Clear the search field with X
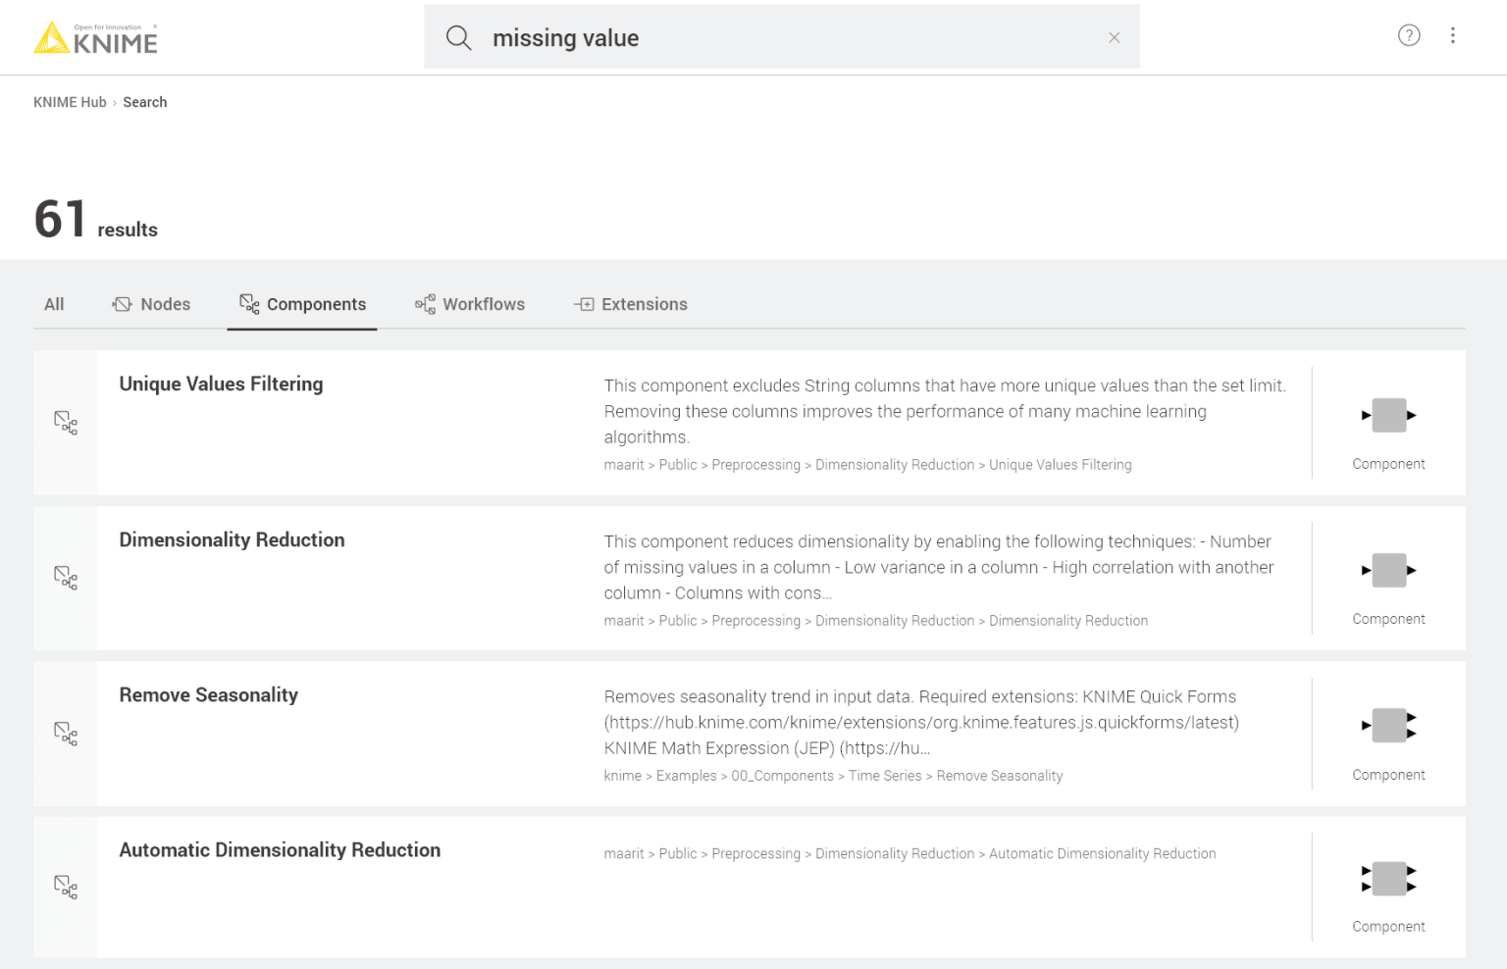This screenshot has width=1507, height=969. click(x=1114, y=38)
